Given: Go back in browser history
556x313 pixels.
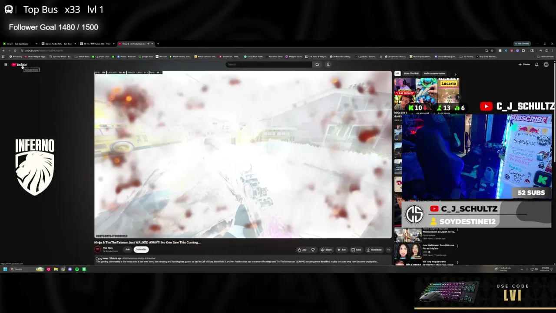Looking at the screenshot, I should tap(3, 50).
